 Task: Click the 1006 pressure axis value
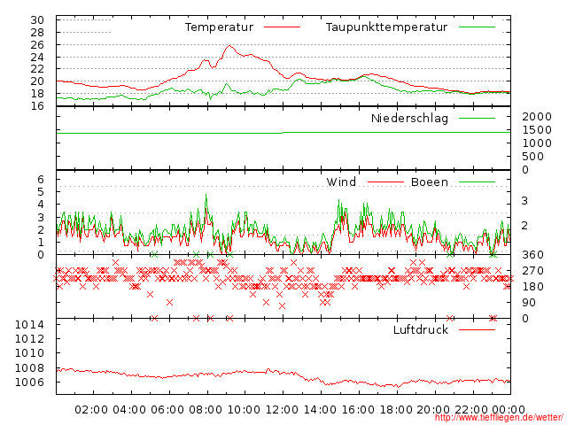[x=29, y=382]
